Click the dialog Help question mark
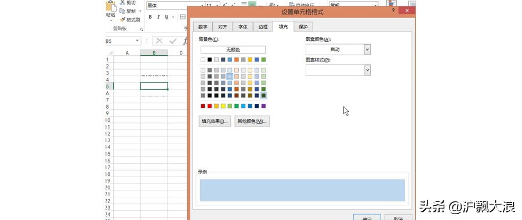This screenshot has height=220, width=522. tap(393, 10)
